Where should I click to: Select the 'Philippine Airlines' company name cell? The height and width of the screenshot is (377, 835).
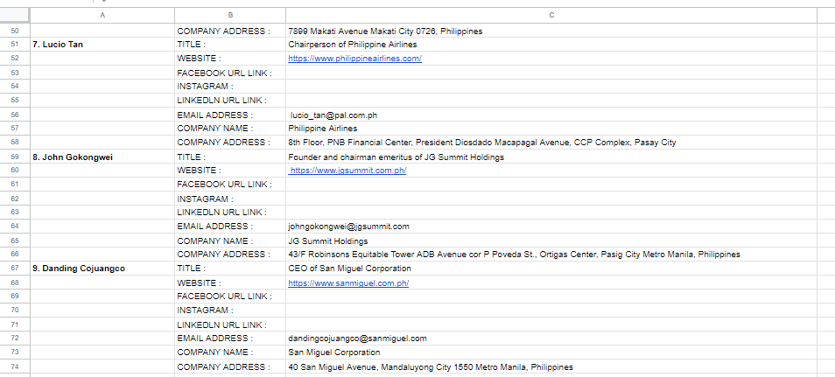(x=551, y=129)
